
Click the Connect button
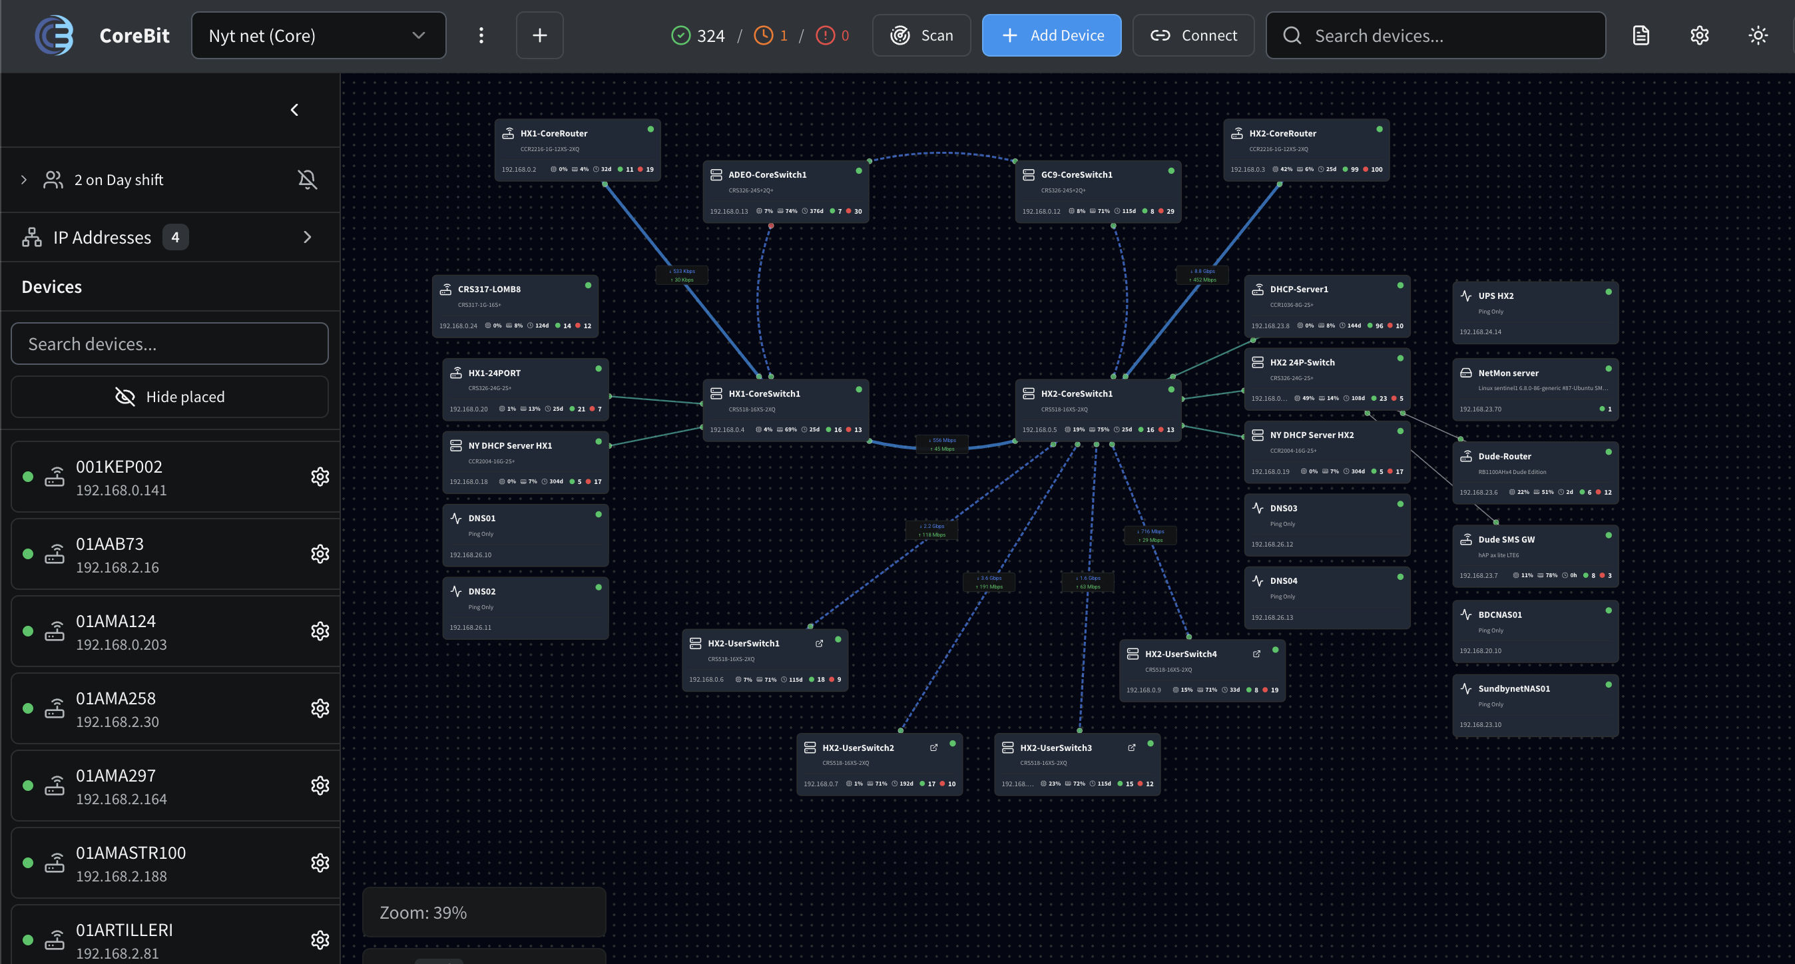point(1193,35)
